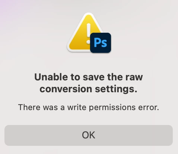Click the word 'error.' in the message
178x154 pixels.
pos(149,108)
